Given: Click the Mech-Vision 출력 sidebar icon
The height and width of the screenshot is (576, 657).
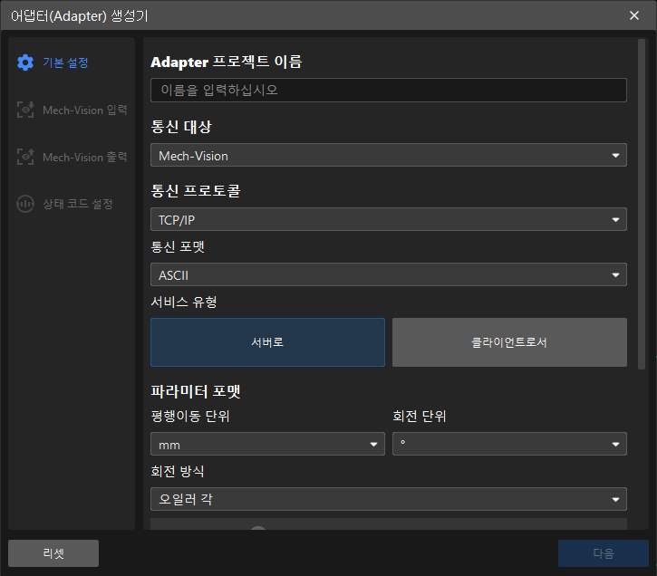Looking at the screenshot, I should click(25, 157).
